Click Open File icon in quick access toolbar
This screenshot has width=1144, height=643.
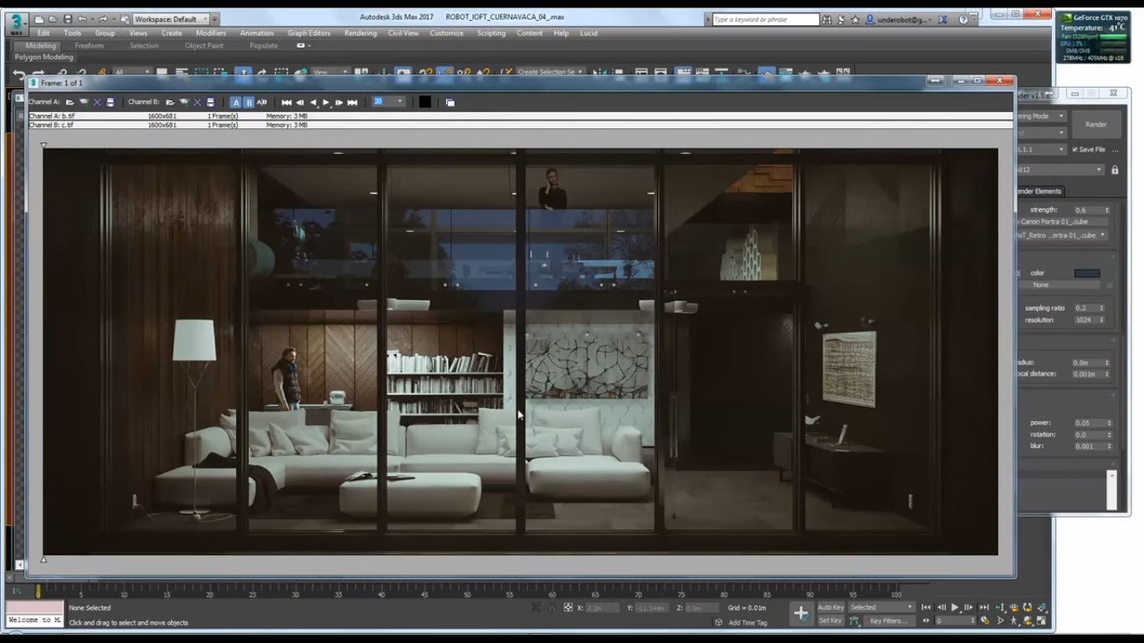tap(54, 18)
